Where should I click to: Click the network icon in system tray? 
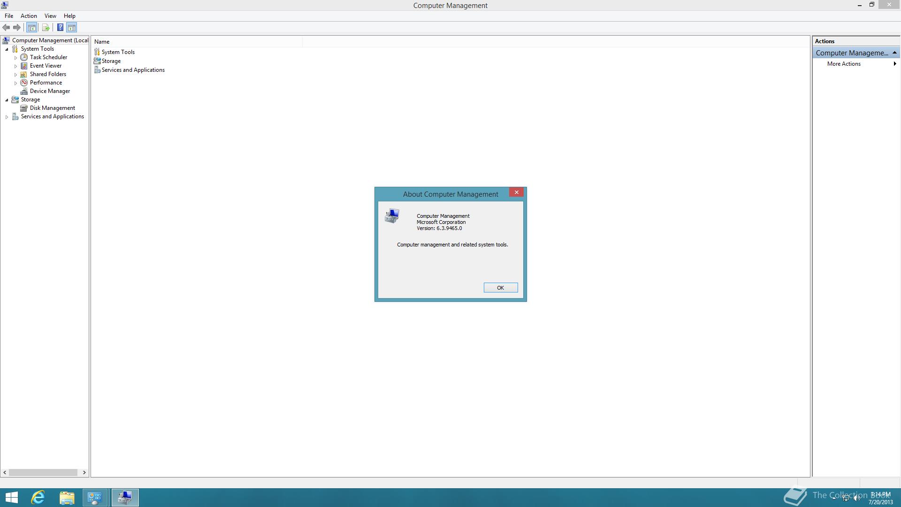(x=846, y=499)
